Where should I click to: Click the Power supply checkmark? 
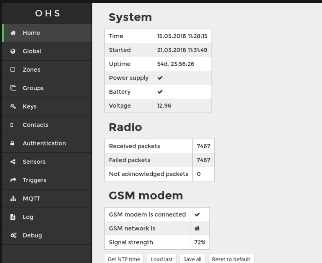(x=160, y=78)
